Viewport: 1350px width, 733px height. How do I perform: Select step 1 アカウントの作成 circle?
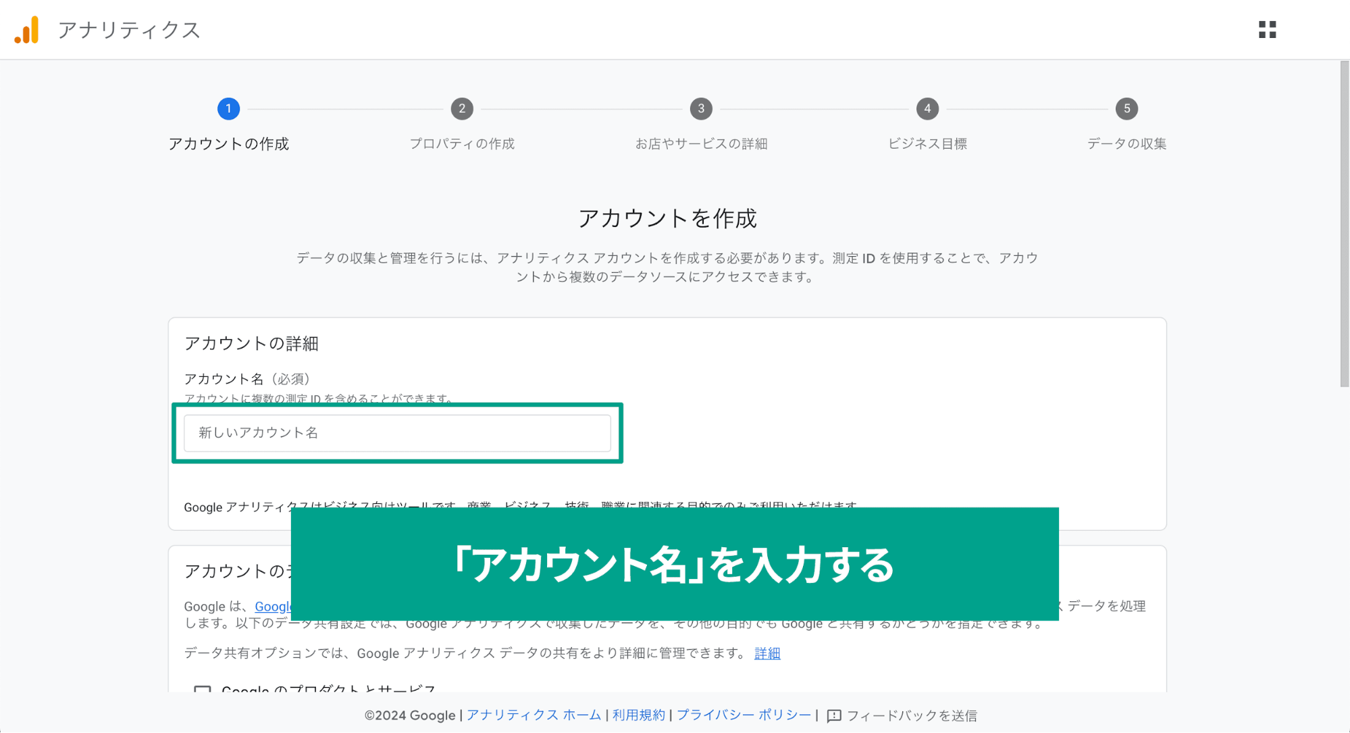coord(228,109)
